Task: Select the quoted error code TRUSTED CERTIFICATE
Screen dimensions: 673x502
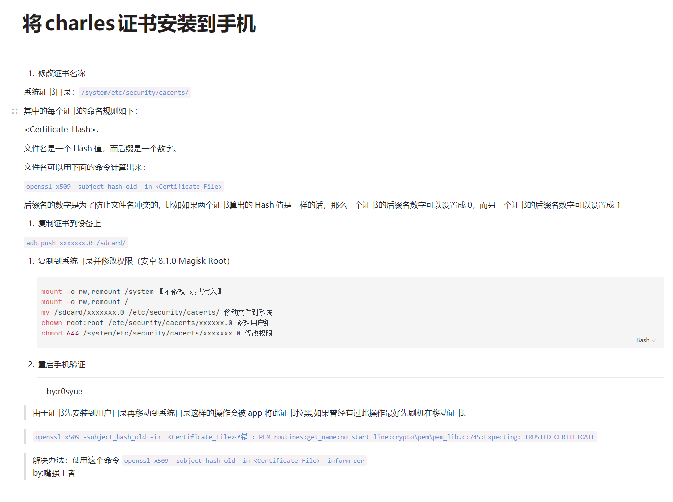Action: pyautogui.click(x=315, y=437)
